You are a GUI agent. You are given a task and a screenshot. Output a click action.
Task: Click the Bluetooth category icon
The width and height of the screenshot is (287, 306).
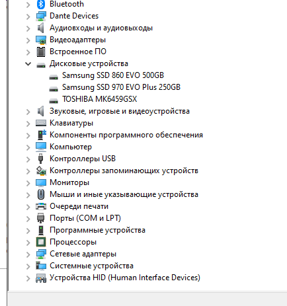(41, 4)
